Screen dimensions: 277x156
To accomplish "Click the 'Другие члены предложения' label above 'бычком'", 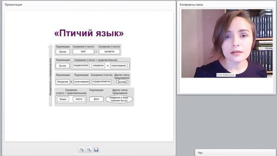I will point(122,76).
